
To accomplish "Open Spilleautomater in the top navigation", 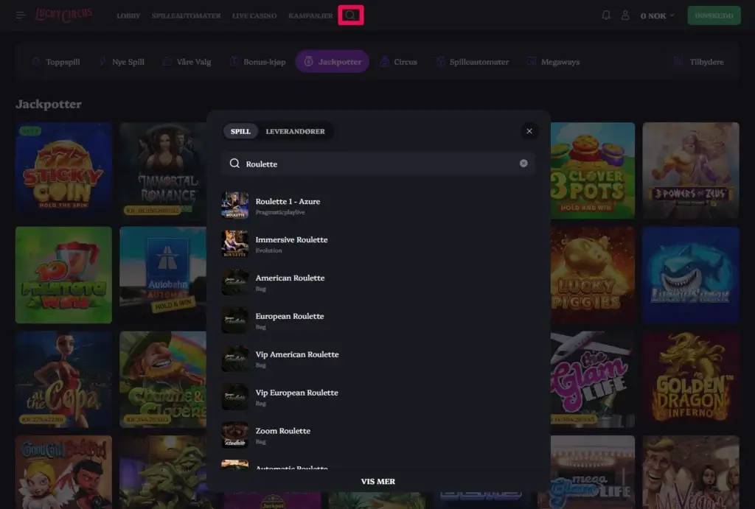I will tap(187, 16).
